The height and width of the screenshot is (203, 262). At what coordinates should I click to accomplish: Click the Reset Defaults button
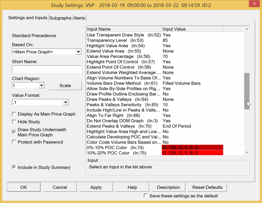207,187
